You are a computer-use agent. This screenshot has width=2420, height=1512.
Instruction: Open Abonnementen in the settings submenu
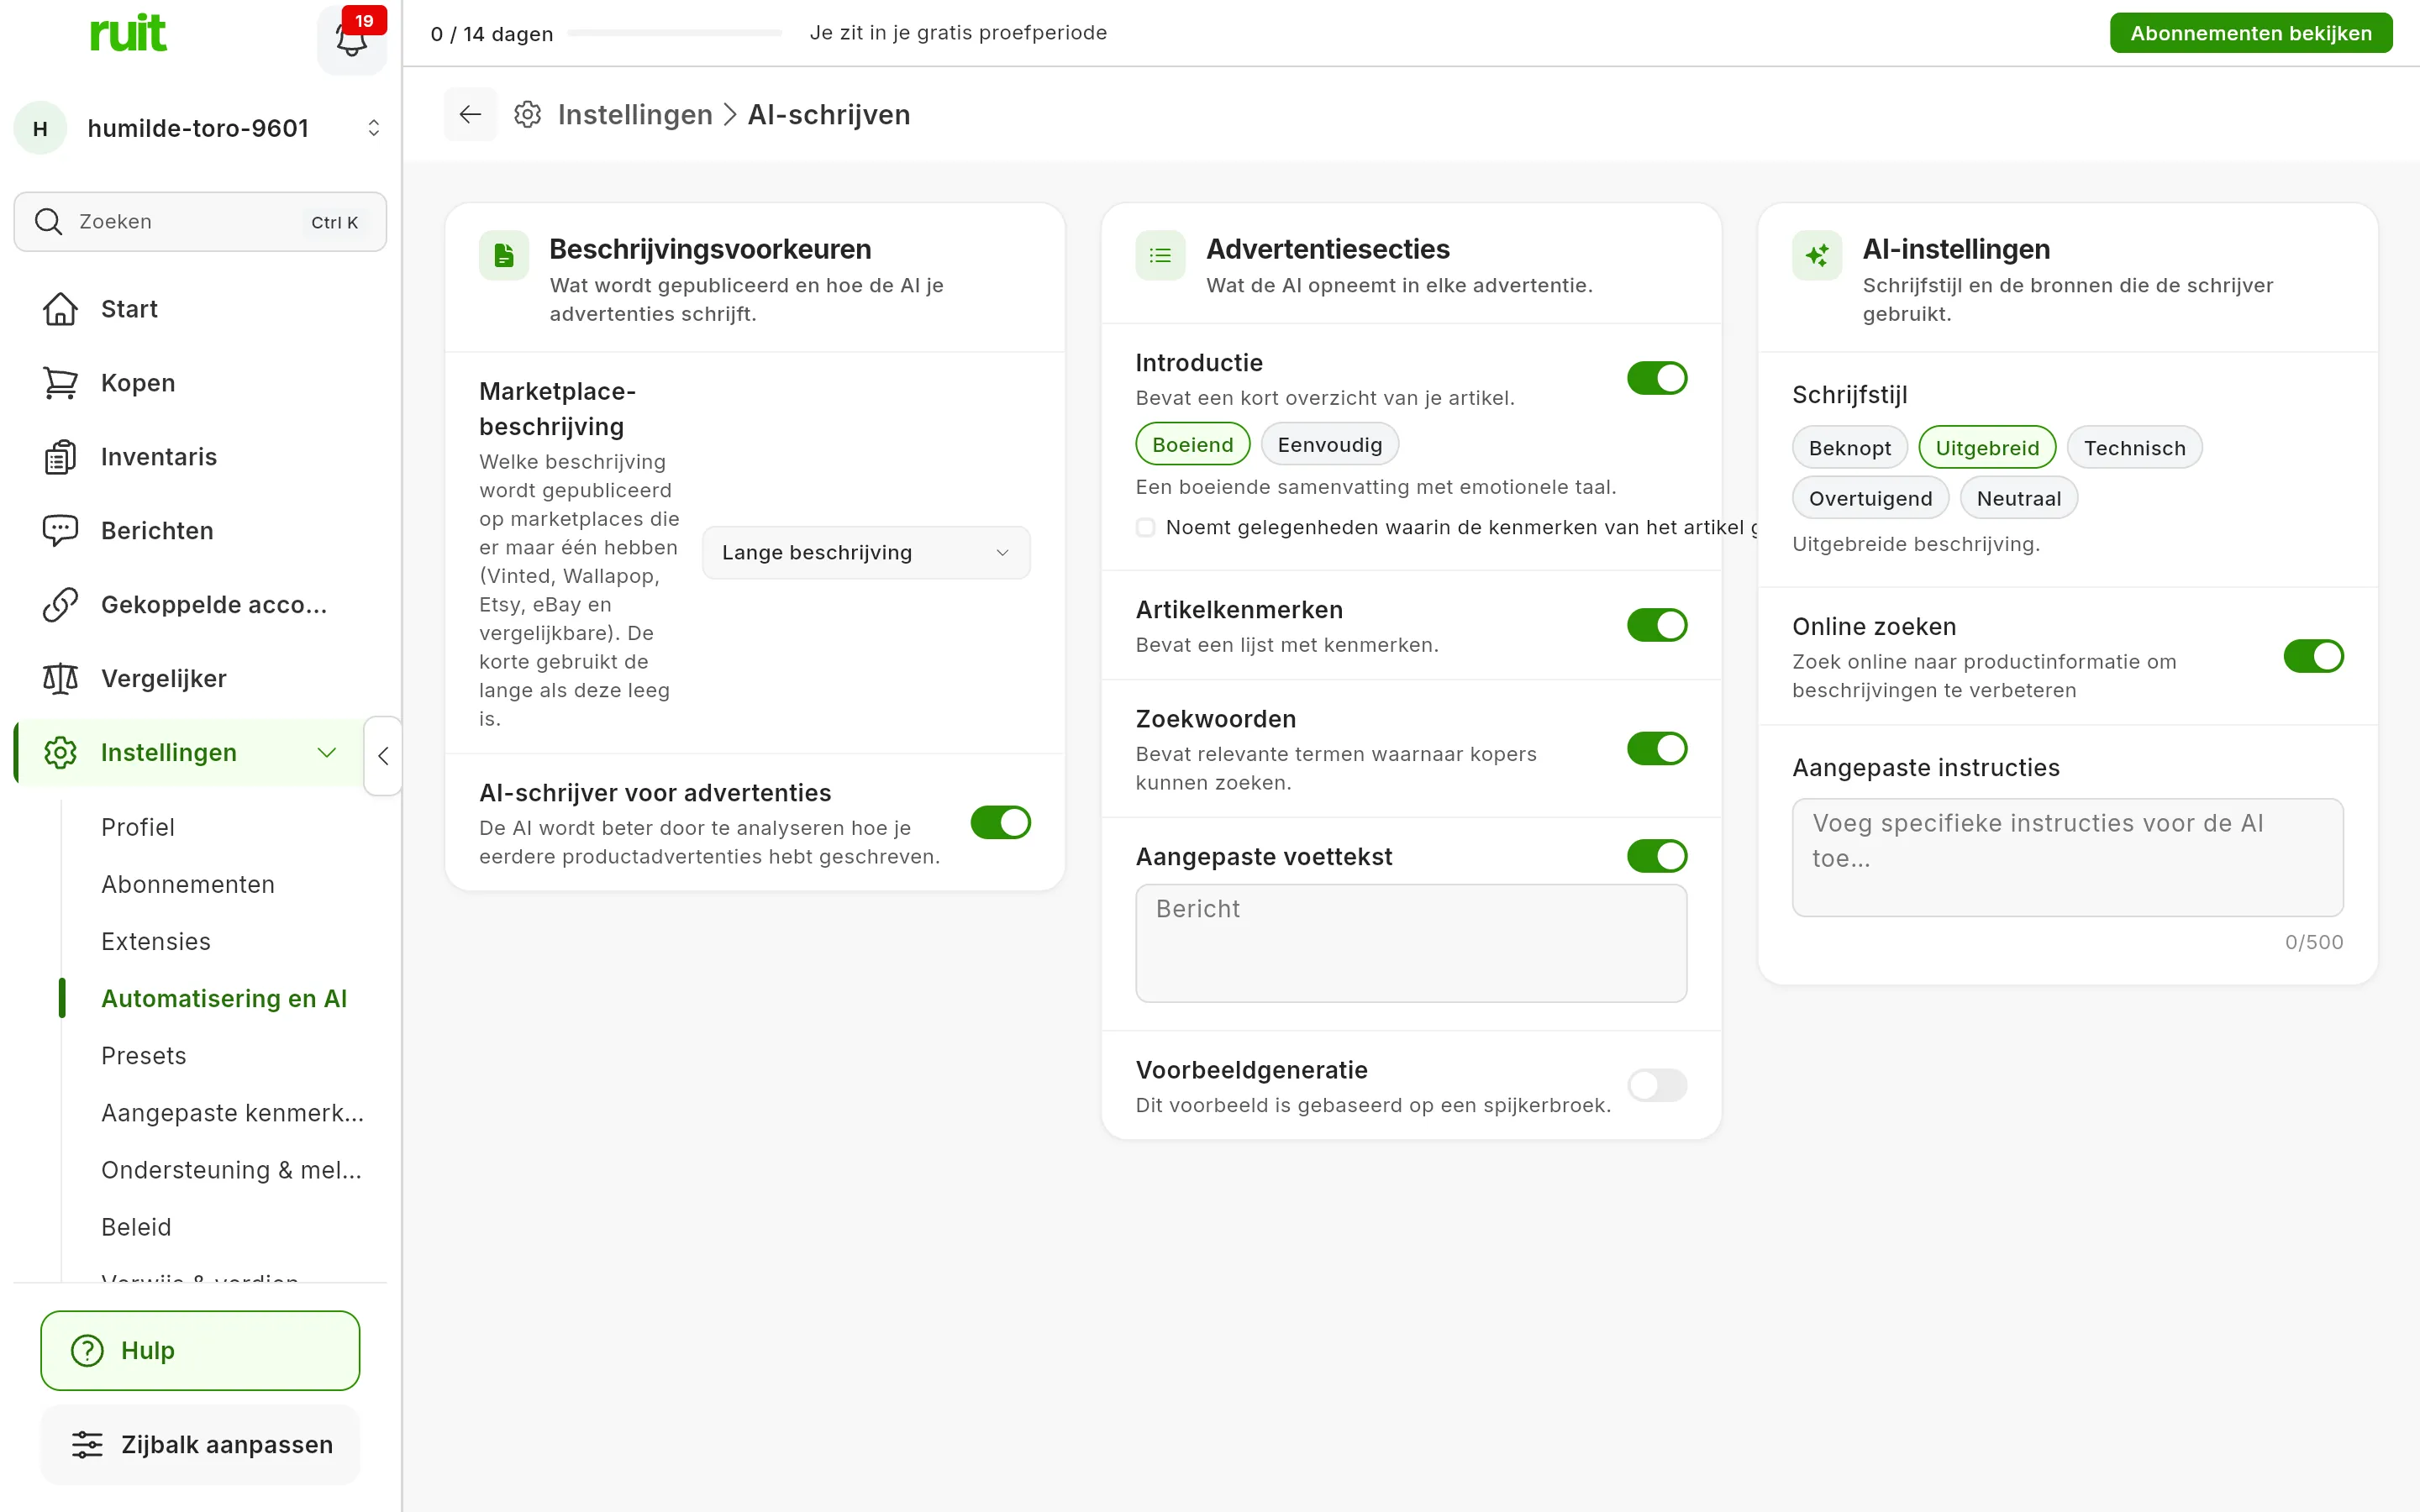pos(188,884)
